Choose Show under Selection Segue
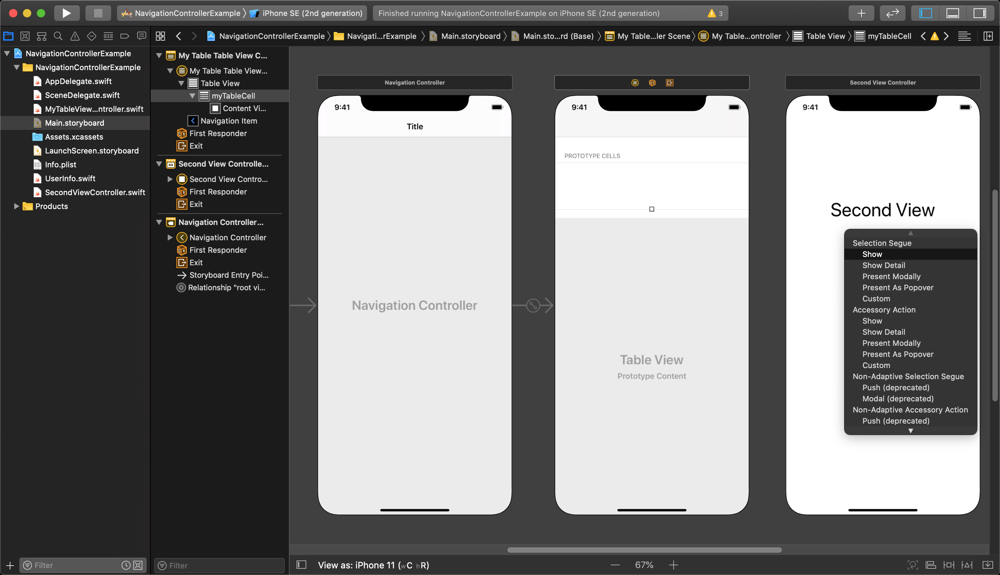The width and height of the screenshot is (1000, 575). [910, 254]
